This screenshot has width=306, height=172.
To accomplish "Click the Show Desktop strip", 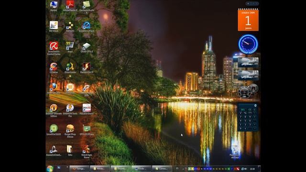I will [x=259, y=169].
